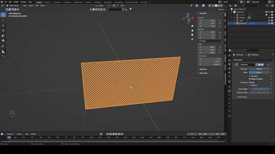Open the viewport Add menu
Image resolution: width=275 pixels, height=154 pixels.
(x=37, y=6)
